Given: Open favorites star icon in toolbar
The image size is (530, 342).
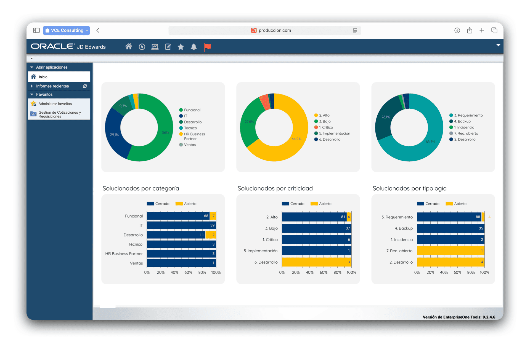Looking at the screenshot, I should pos(181,47).
